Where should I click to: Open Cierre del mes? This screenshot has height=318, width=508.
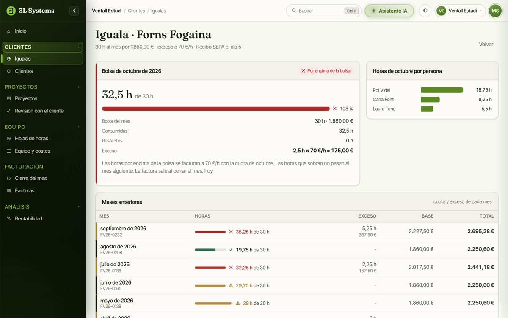point(43,179)
